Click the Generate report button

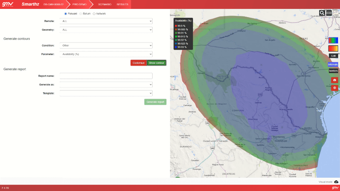[155, 102]
